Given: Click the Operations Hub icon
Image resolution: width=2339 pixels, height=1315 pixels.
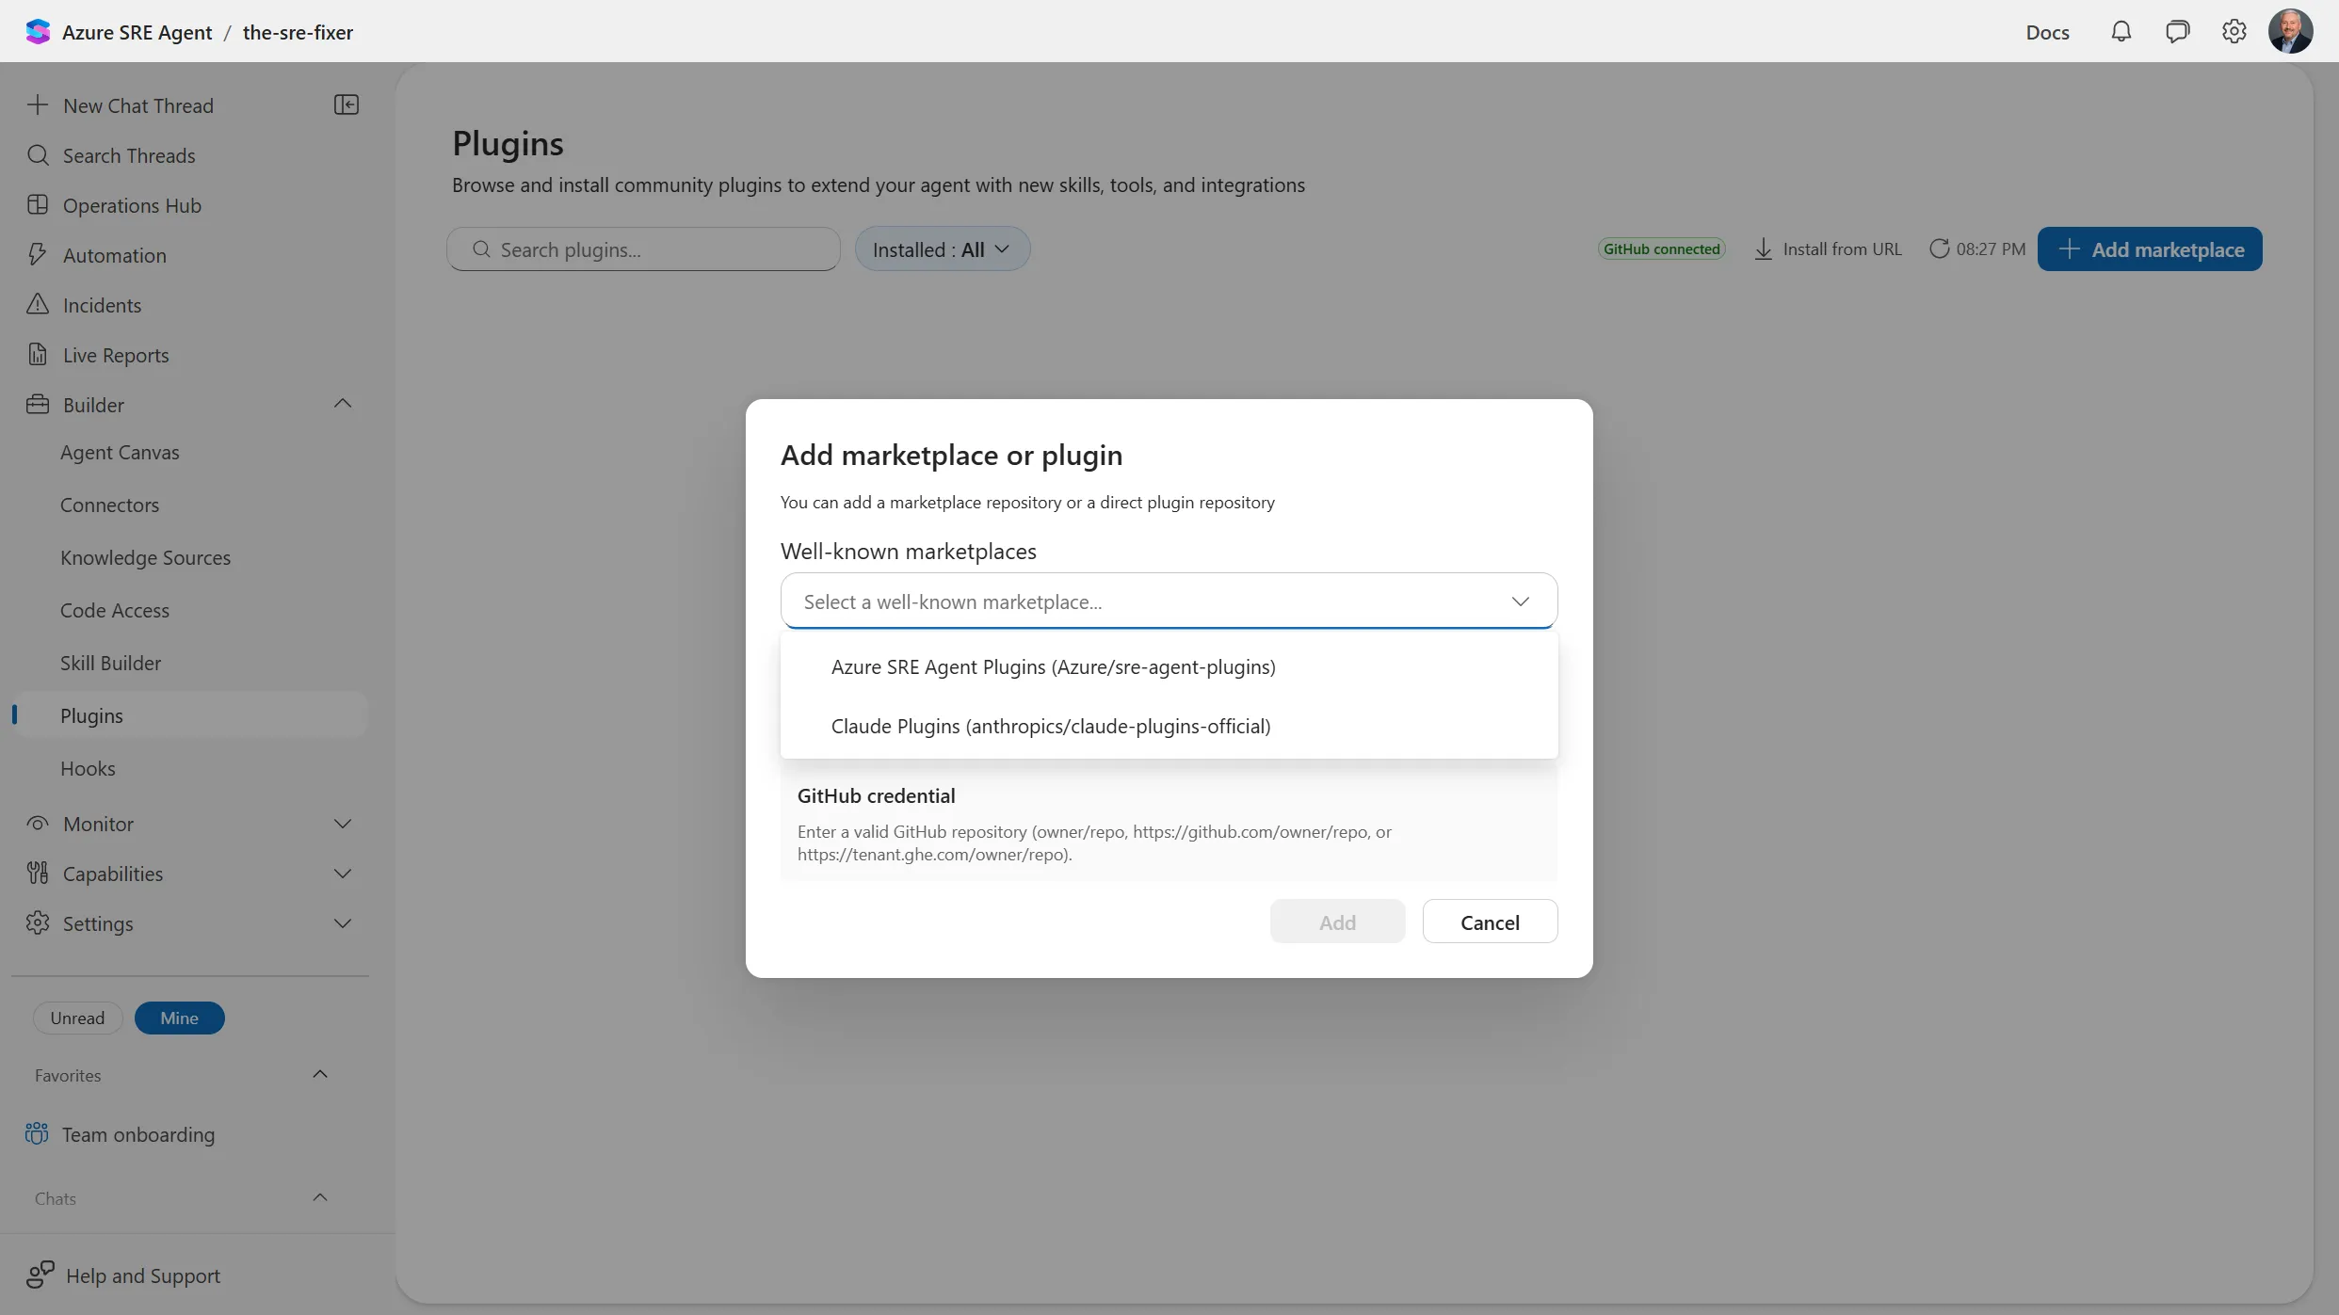Looking at the screenshot, I should coord(38,205).
